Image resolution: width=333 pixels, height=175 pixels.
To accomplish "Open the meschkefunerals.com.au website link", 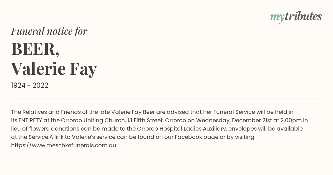I will [64, 145].
